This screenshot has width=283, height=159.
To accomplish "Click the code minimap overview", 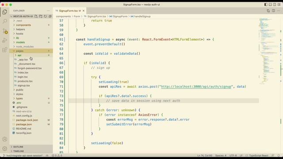I will pyautogui.click(x=269, y=51).
